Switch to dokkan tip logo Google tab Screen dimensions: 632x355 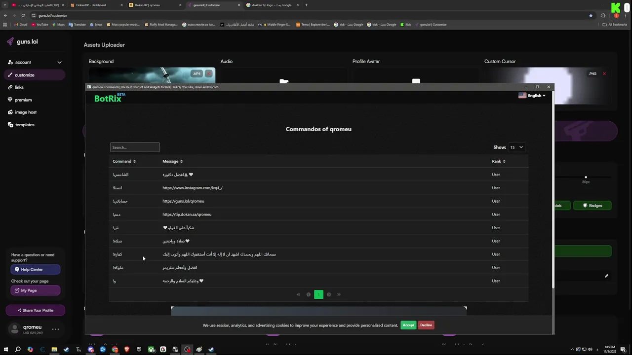click(x=272, y=5)
